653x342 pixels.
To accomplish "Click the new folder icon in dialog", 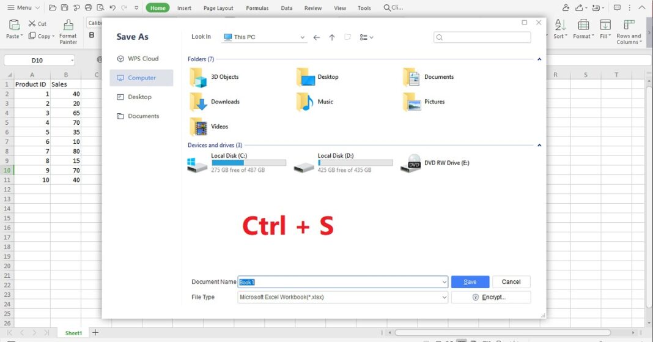I will tap(347, 37).
